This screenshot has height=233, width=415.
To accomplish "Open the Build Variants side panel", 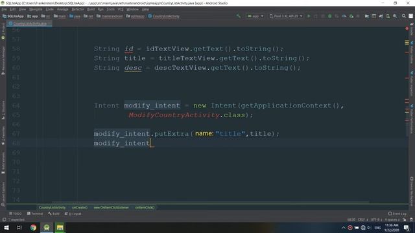I will (3, 162).
